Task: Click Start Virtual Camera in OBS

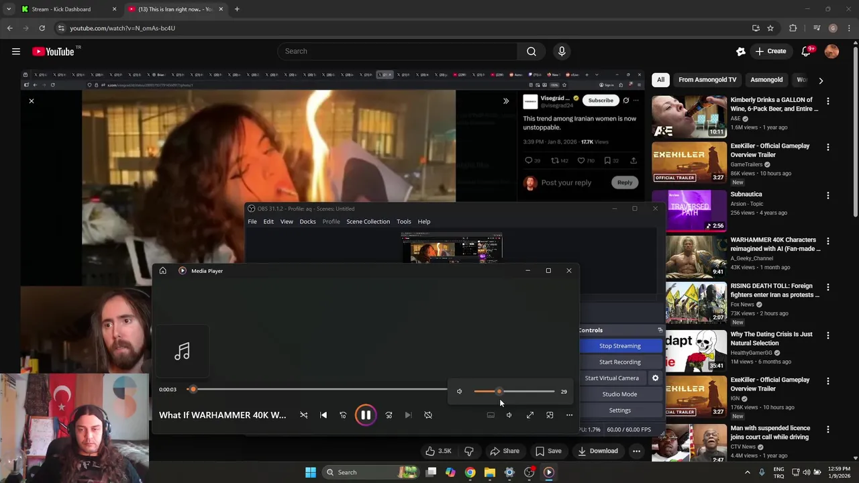Action: coord(612,378)
